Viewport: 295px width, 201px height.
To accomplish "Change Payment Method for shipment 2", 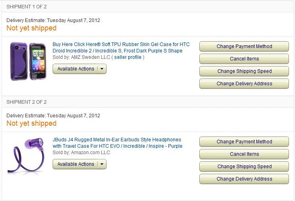I will pyautogui.click(x=244, y=142).
